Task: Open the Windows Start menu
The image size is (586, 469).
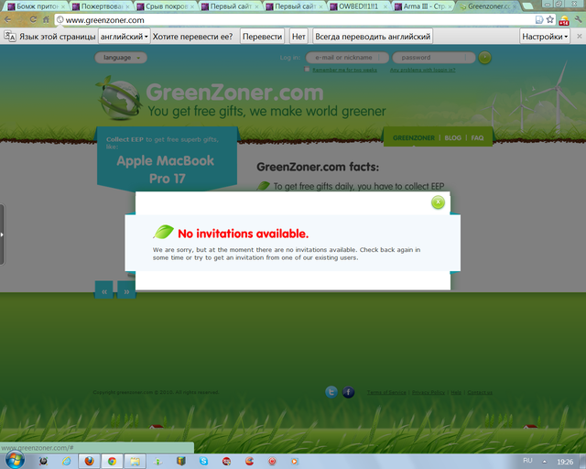Action: click(x=15, y=460)
